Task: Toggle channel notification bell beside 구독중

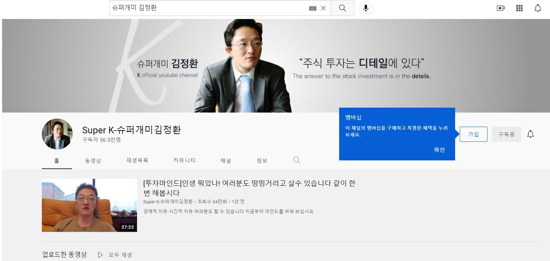Action: tap(531, 134)
